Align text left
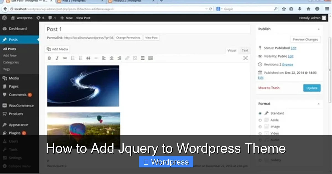This screenshot has width=332, height=174. click(104, 58)
